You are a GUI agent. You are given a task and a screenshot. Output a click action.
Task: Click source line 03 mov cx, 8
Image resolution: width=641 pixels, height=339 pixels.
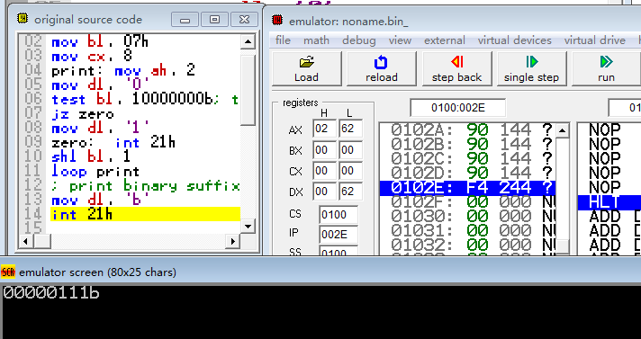[x=91, y=56]
